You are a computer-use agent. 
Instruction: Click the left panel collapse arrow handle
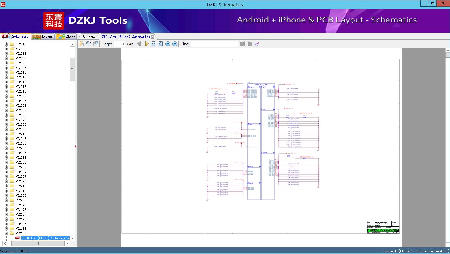76,146
